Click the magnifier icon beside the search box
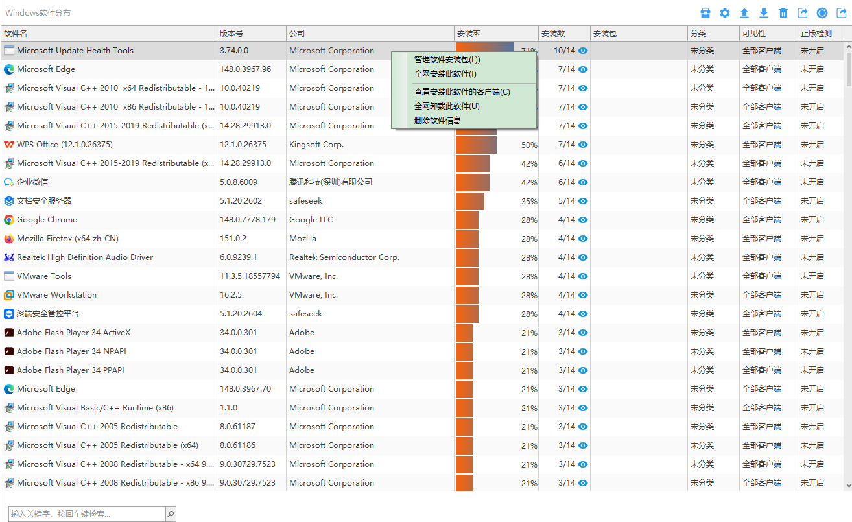The height and width of the screenshot is (522, 852). point(171,514)
